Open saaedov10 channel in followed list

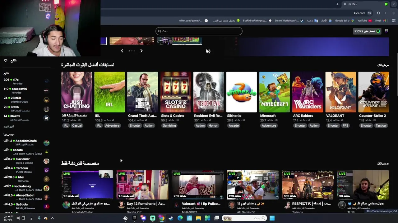pos(26,90)
